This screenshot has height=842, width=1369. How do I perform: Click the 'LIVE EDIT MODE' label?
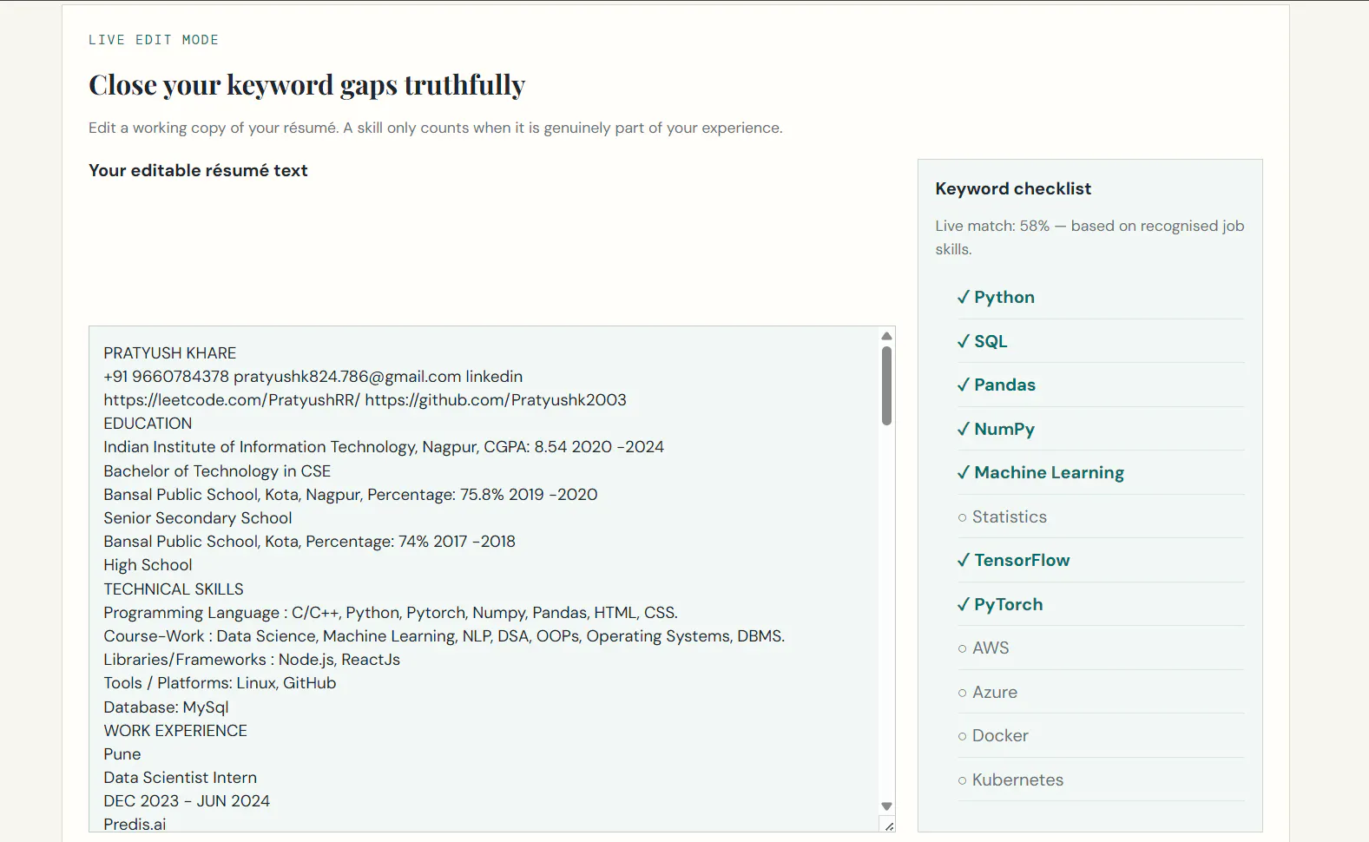[154, 40]
